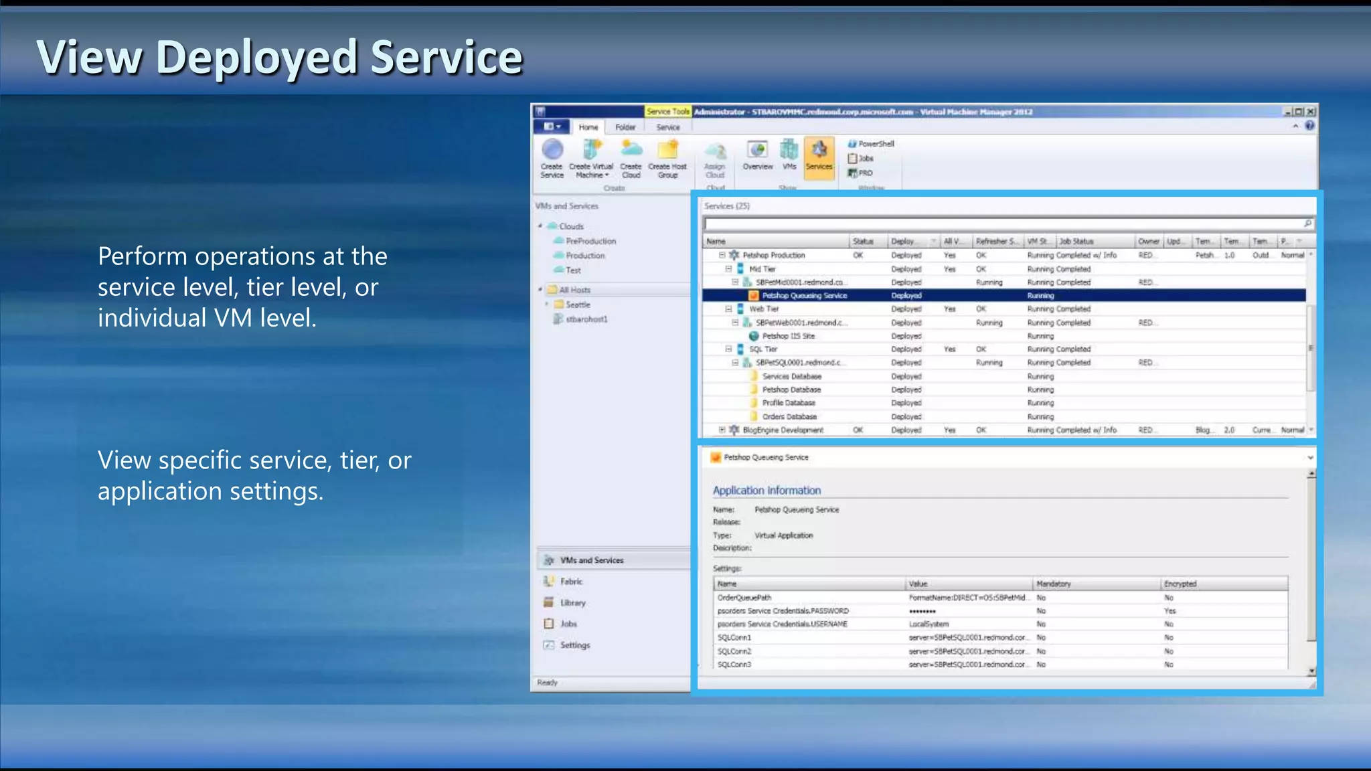The height and width of the screenshot is (771, 1371).
Task: Select the Test cloud in tree
Action: click(573, 270)
